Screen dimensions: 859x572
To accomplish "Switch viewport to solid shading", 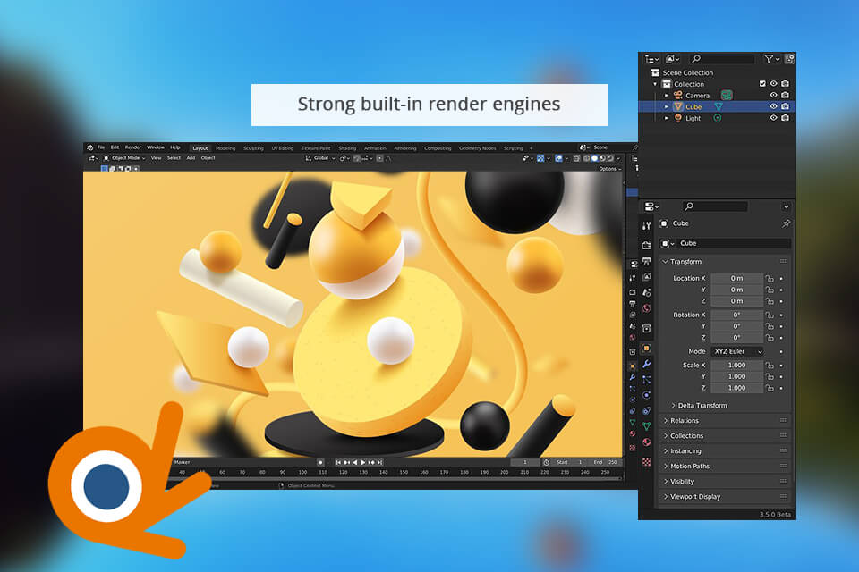I will [594, 158].
